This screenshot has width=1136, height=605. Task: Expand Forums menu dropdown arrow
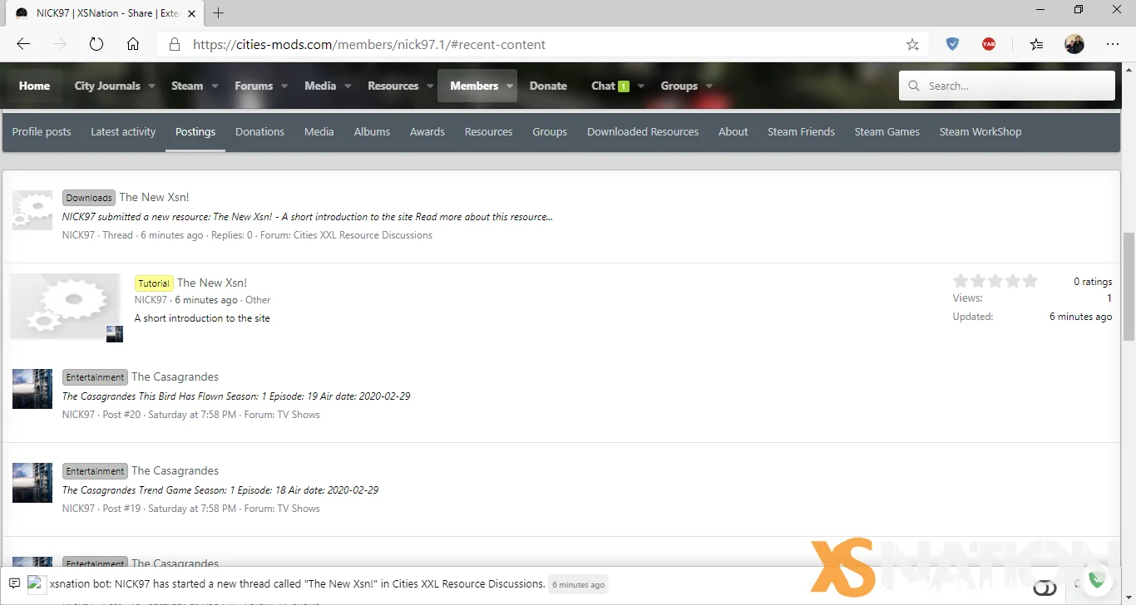(x=284, y=86)
